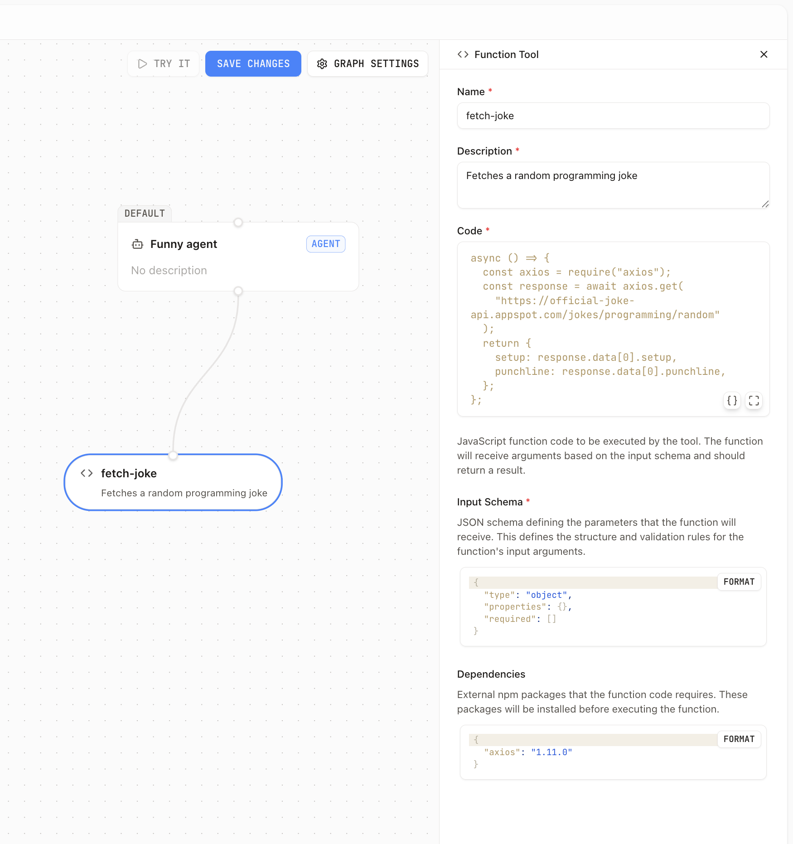Screen dimensions: 793x844
Task: Click FORMAT above the Input Schema JSON
Action: coord(739,582)
